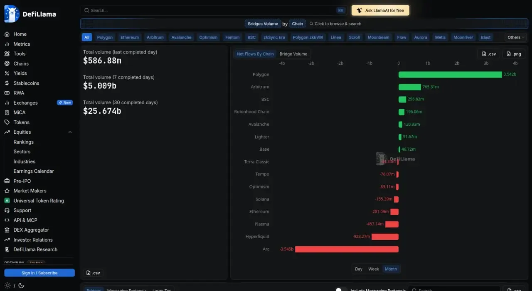Screen dimensions: 532x291
Task: Select the Arbitrum chain filter chip
Action: point(155,37)
